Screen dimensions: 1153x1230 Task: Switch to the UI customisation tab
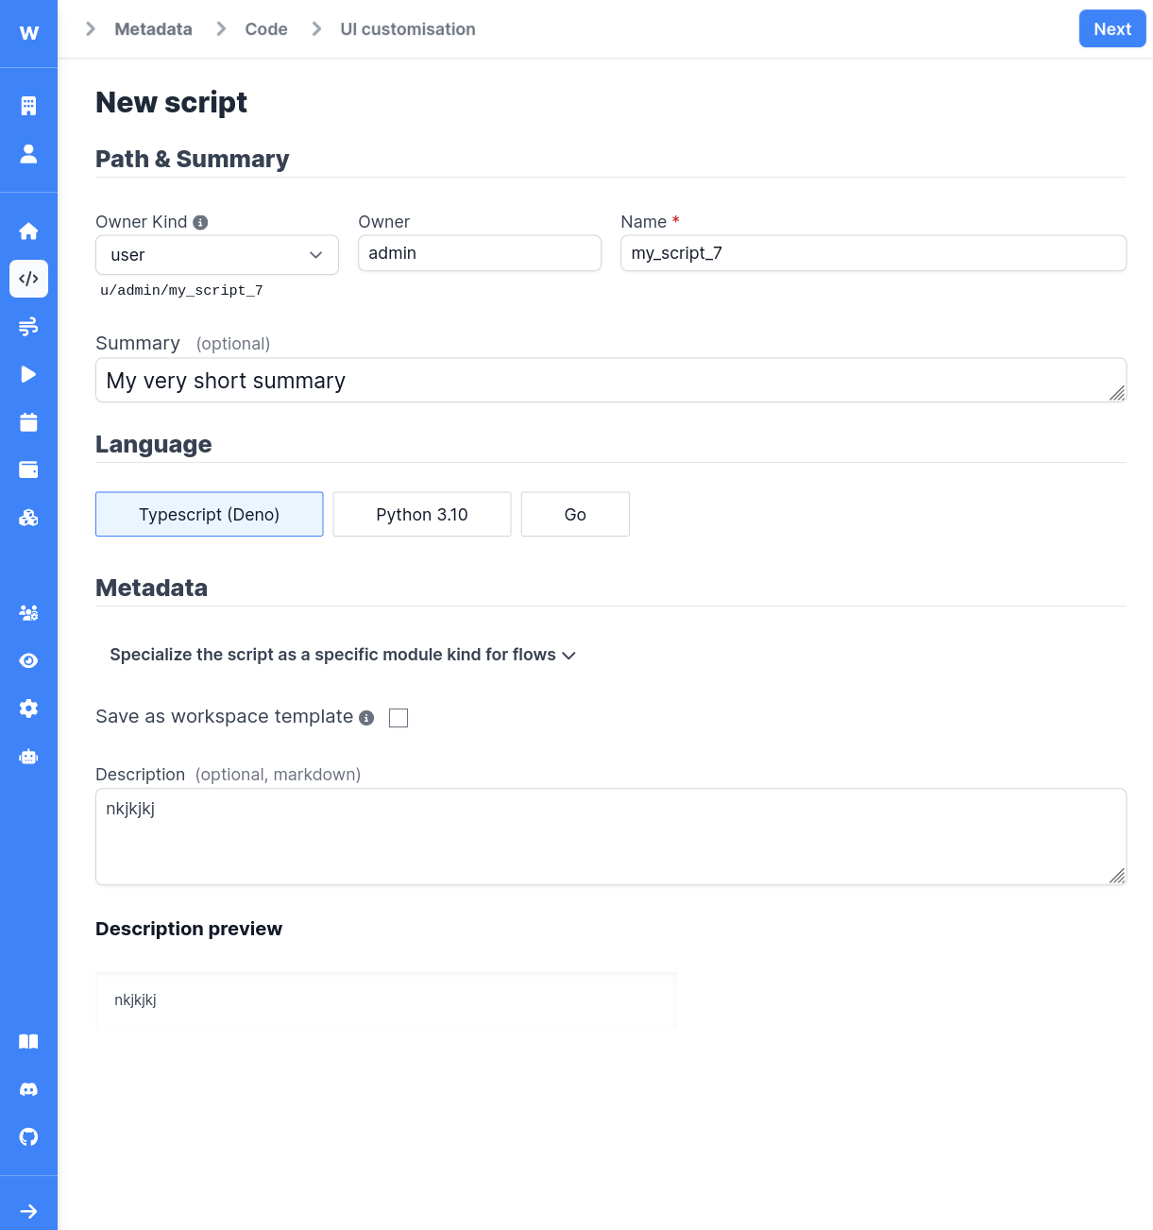tap(407, 28)
